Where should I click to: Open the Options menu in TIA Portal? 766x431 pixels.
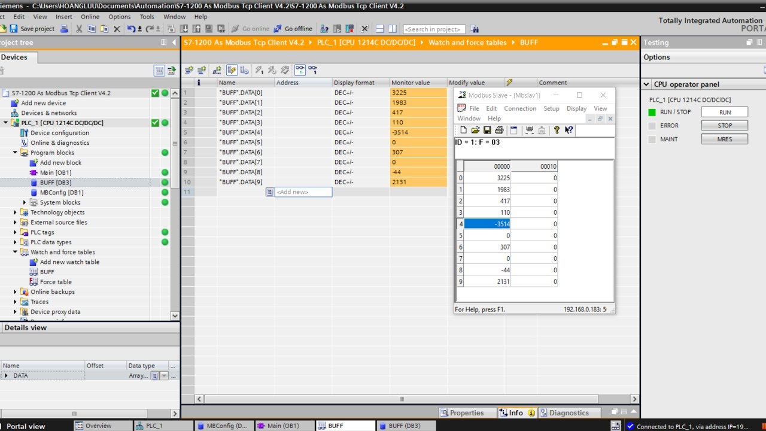[x=120, y=17]
